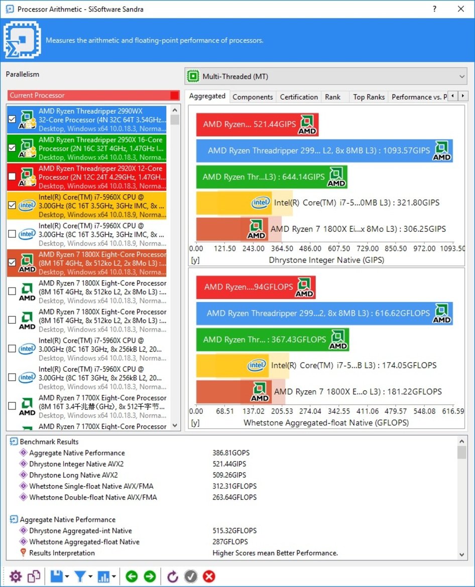
Task: Switch to the Top Ranks tab
Action: (369, 97)
